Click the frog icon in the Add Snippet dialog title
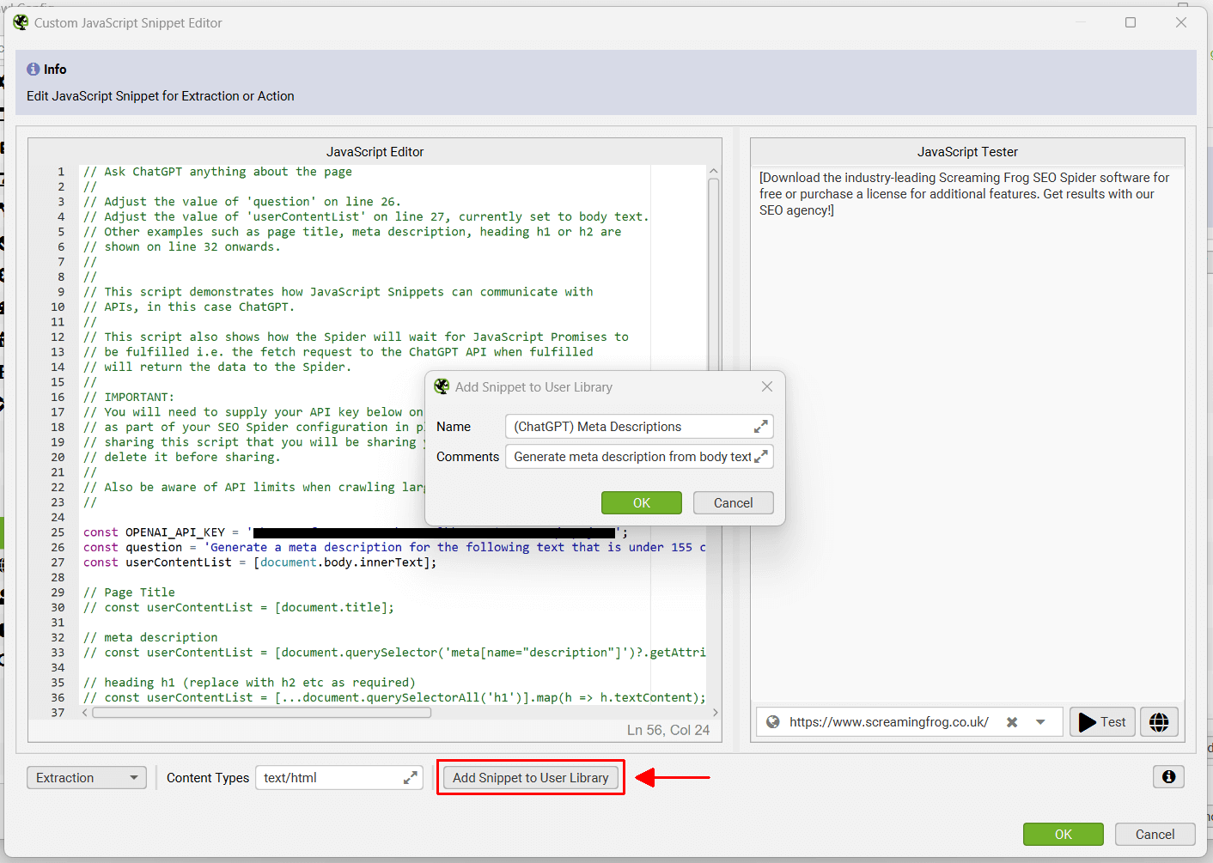1213x863 pixels. [x=442, y=386]
